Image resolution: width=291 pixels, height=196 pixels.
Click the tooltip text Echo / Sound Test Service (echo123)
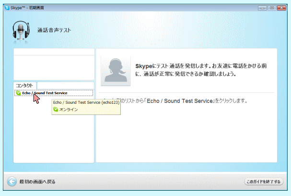tap(86, 102)
